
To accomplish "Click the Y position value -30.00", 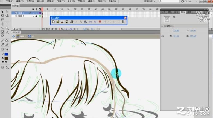I will pyautogui.click(x=193, y=31).
